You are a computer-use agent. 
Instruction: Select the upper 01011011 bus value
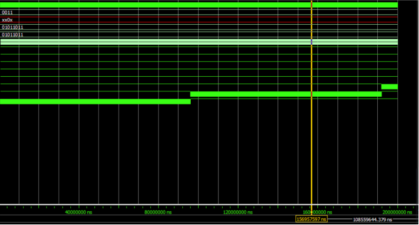click(13, 27)
